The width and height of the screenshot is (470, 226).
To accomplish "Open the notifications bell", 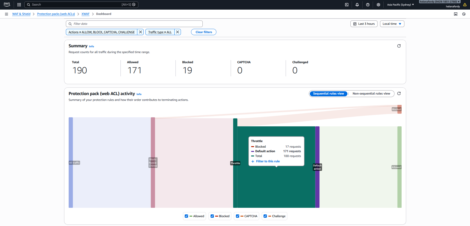I will tap(357, 5).
